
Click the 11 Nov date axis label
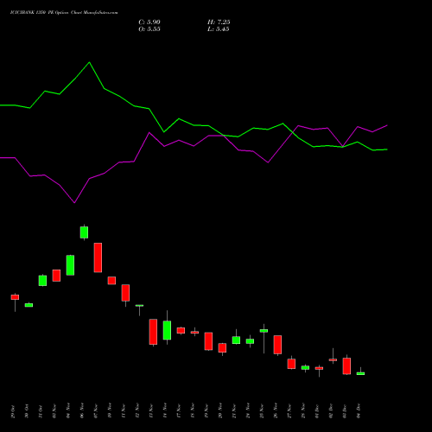coord(124,411)
